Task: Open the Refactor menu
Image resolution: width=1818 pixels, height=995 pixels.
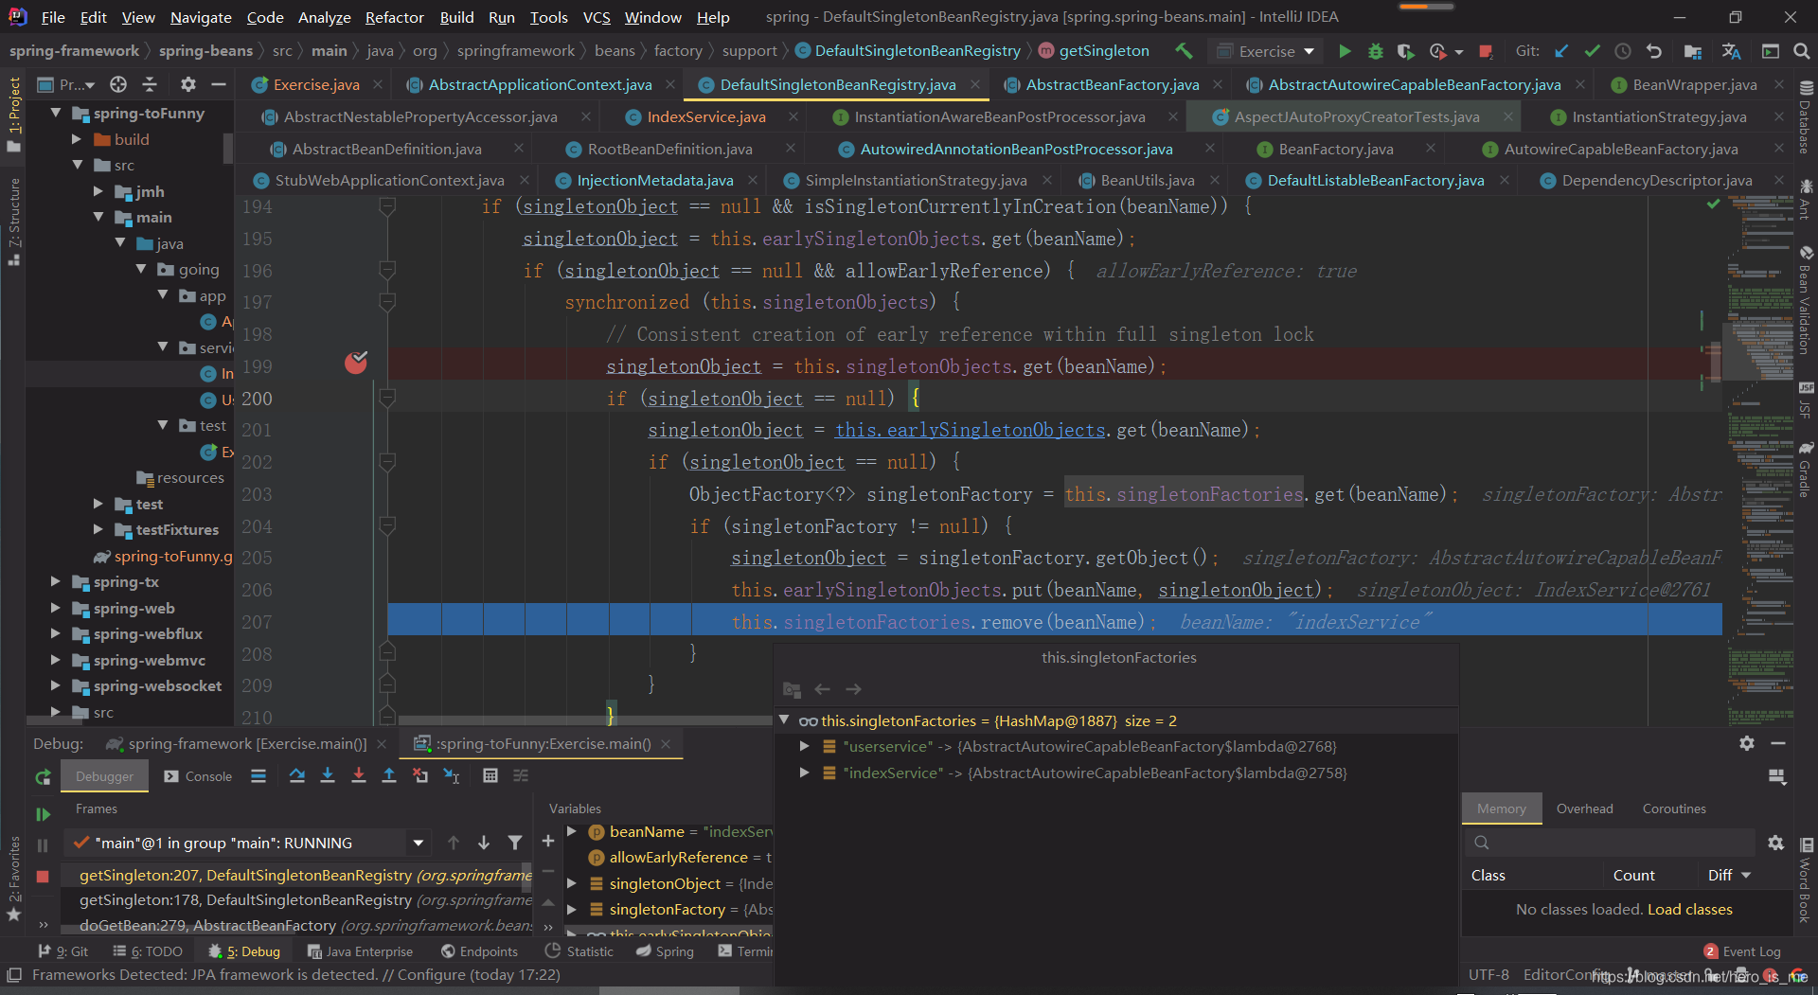Action: pyautogui.click(x=395, y=17)
